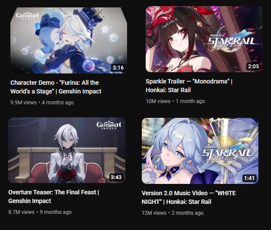Click the Star Rail logo on Sparkle thumbnail
The image size is (271, 230).
click(232, 41)
